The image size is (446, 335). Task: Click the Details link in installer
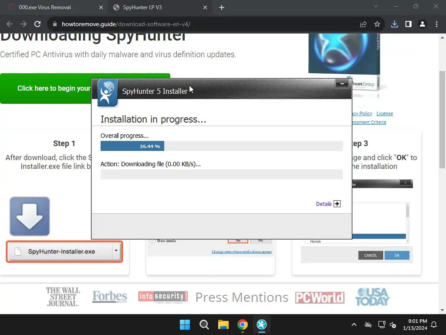[x=324, y=204]
